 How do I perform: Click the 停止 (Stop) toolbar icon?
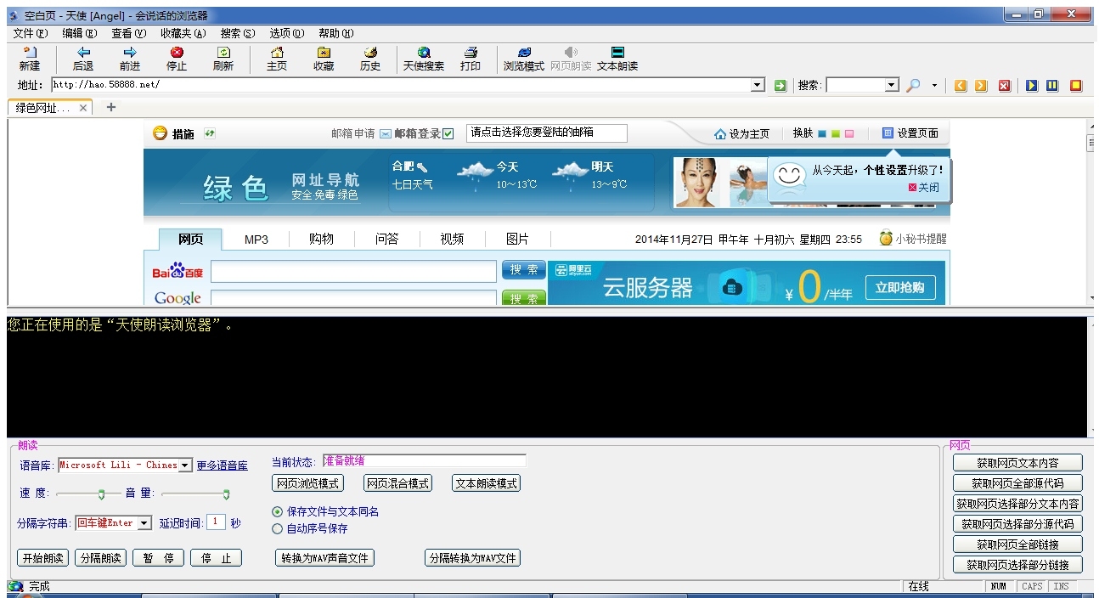tap(177, 54)
